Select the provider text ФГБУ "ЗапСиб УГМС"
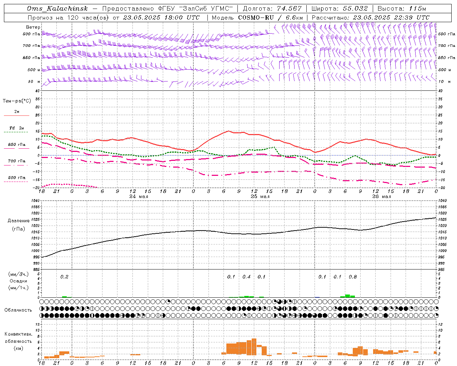457x366 pixels. point(195,9)
